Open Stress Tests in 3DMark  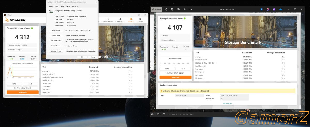tap(120, 20)
